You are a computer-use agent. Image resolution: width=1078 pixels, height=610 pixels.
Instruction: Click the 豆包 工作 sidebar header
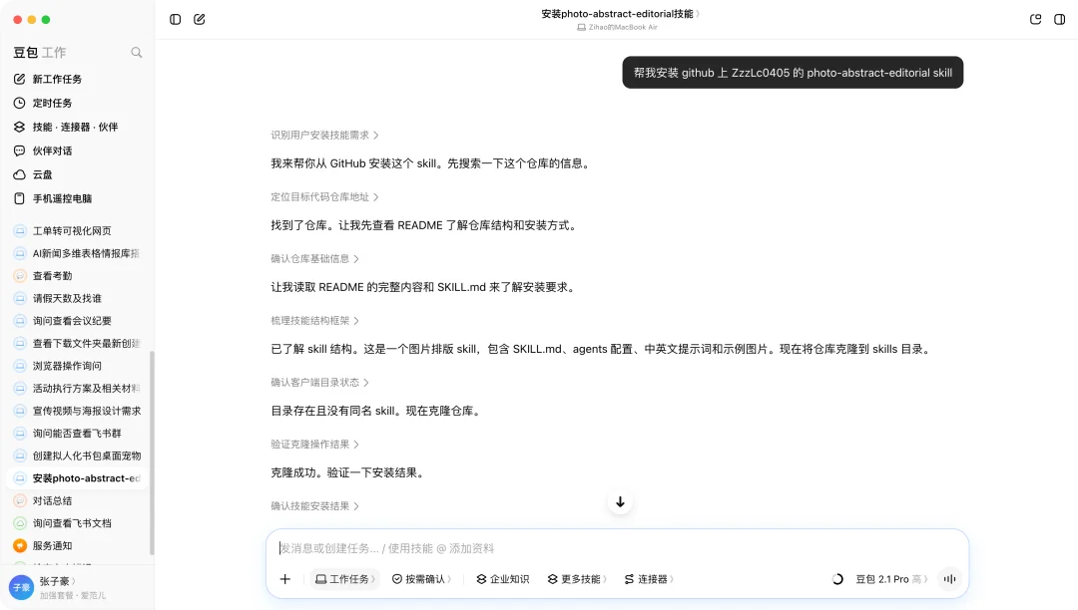[40, 52]
